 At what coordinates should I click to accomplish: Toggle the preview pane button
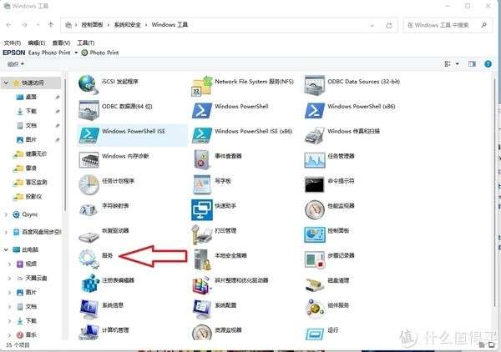tap(472, 64)
